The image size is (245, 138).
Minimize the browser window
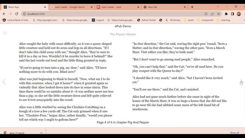click(227, 7)
